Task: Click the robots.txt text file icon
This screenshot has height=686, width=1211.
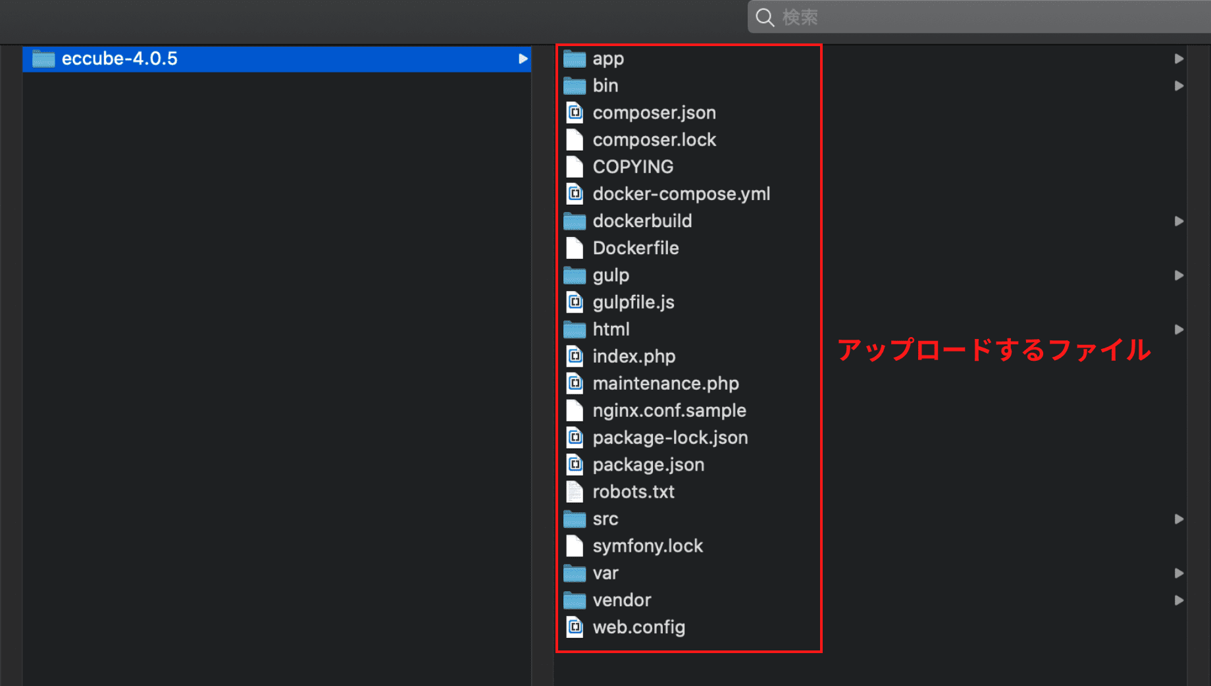Action: [x=575, y=492]
